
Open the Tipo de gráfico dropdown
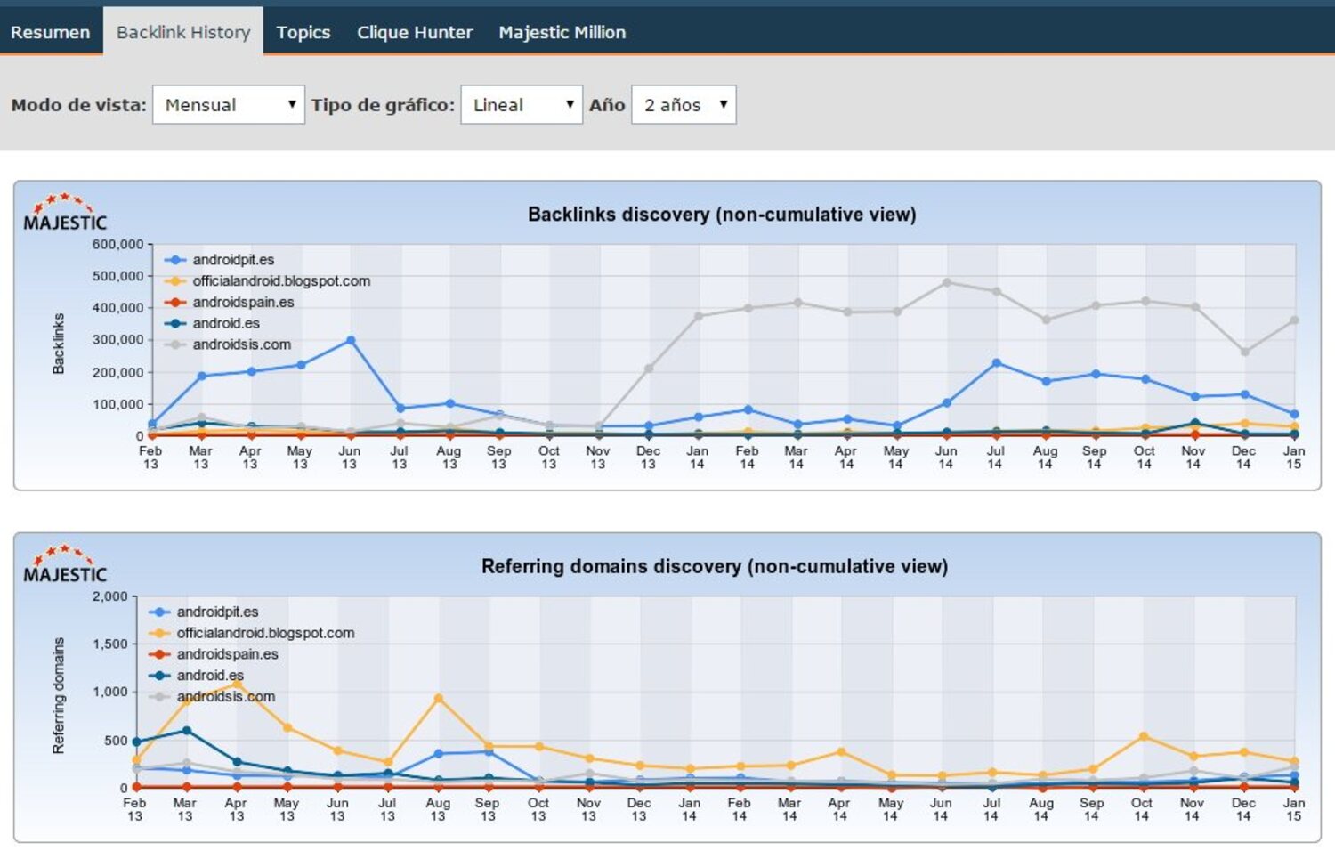[522, 105]
